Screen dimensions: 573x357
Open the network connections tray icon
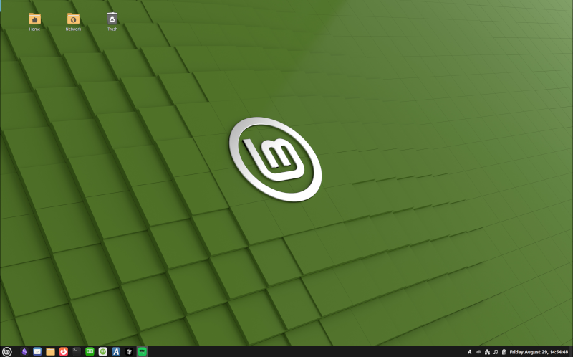pyautogui.click(x=487, y=352)
